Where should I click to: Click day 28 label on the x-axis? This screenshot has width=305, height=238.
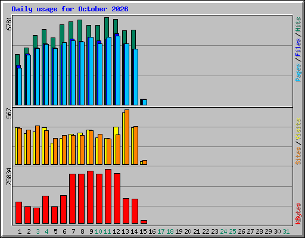[259, 231]
